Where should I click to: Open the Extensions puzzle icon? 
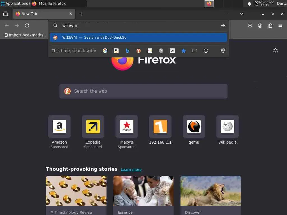coord(270,25)
